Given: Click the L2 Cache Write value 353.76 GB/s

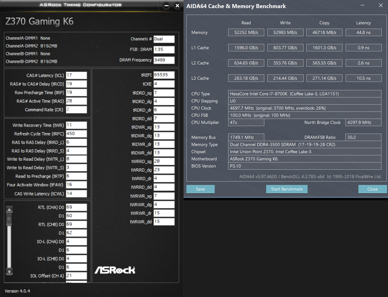Looking at the screenshot, I should tap(285, 63).
